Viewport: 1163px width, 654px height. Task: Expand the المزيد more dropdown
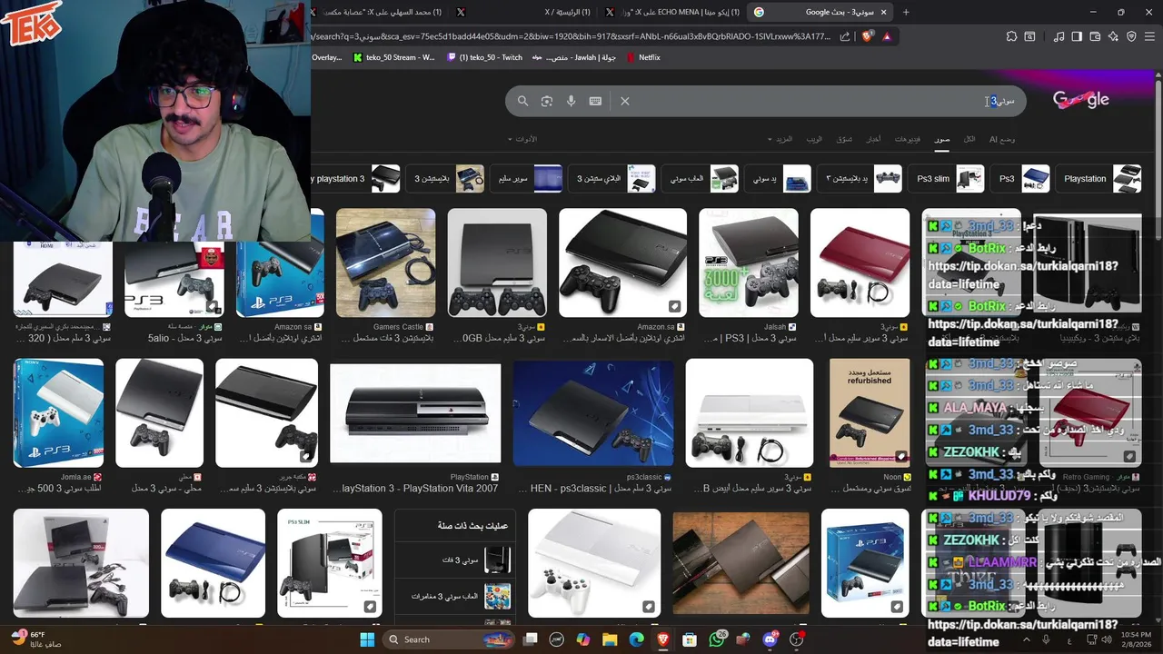(781, 139)
